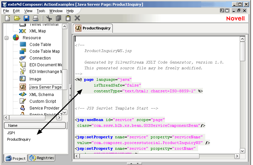Select Code Table Map tree item
Screen dimensions: 253x165
tap(44, 51)
